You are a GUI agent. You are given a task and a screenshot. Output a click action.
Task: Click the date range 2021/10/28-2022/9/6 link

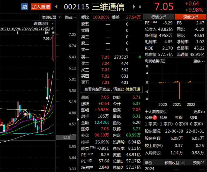click(25, 29)
